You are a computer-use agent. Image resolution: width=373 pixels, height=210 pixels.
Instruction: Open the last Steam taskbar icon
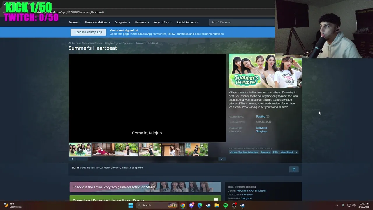point(242,205)
